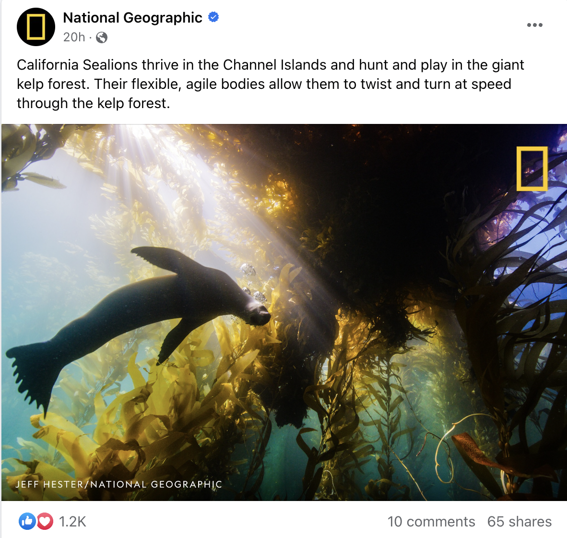The height and width of the screenshot is (538, 567).
Task: Click the red heart Love reaction icon
Action: click(45, 521)
